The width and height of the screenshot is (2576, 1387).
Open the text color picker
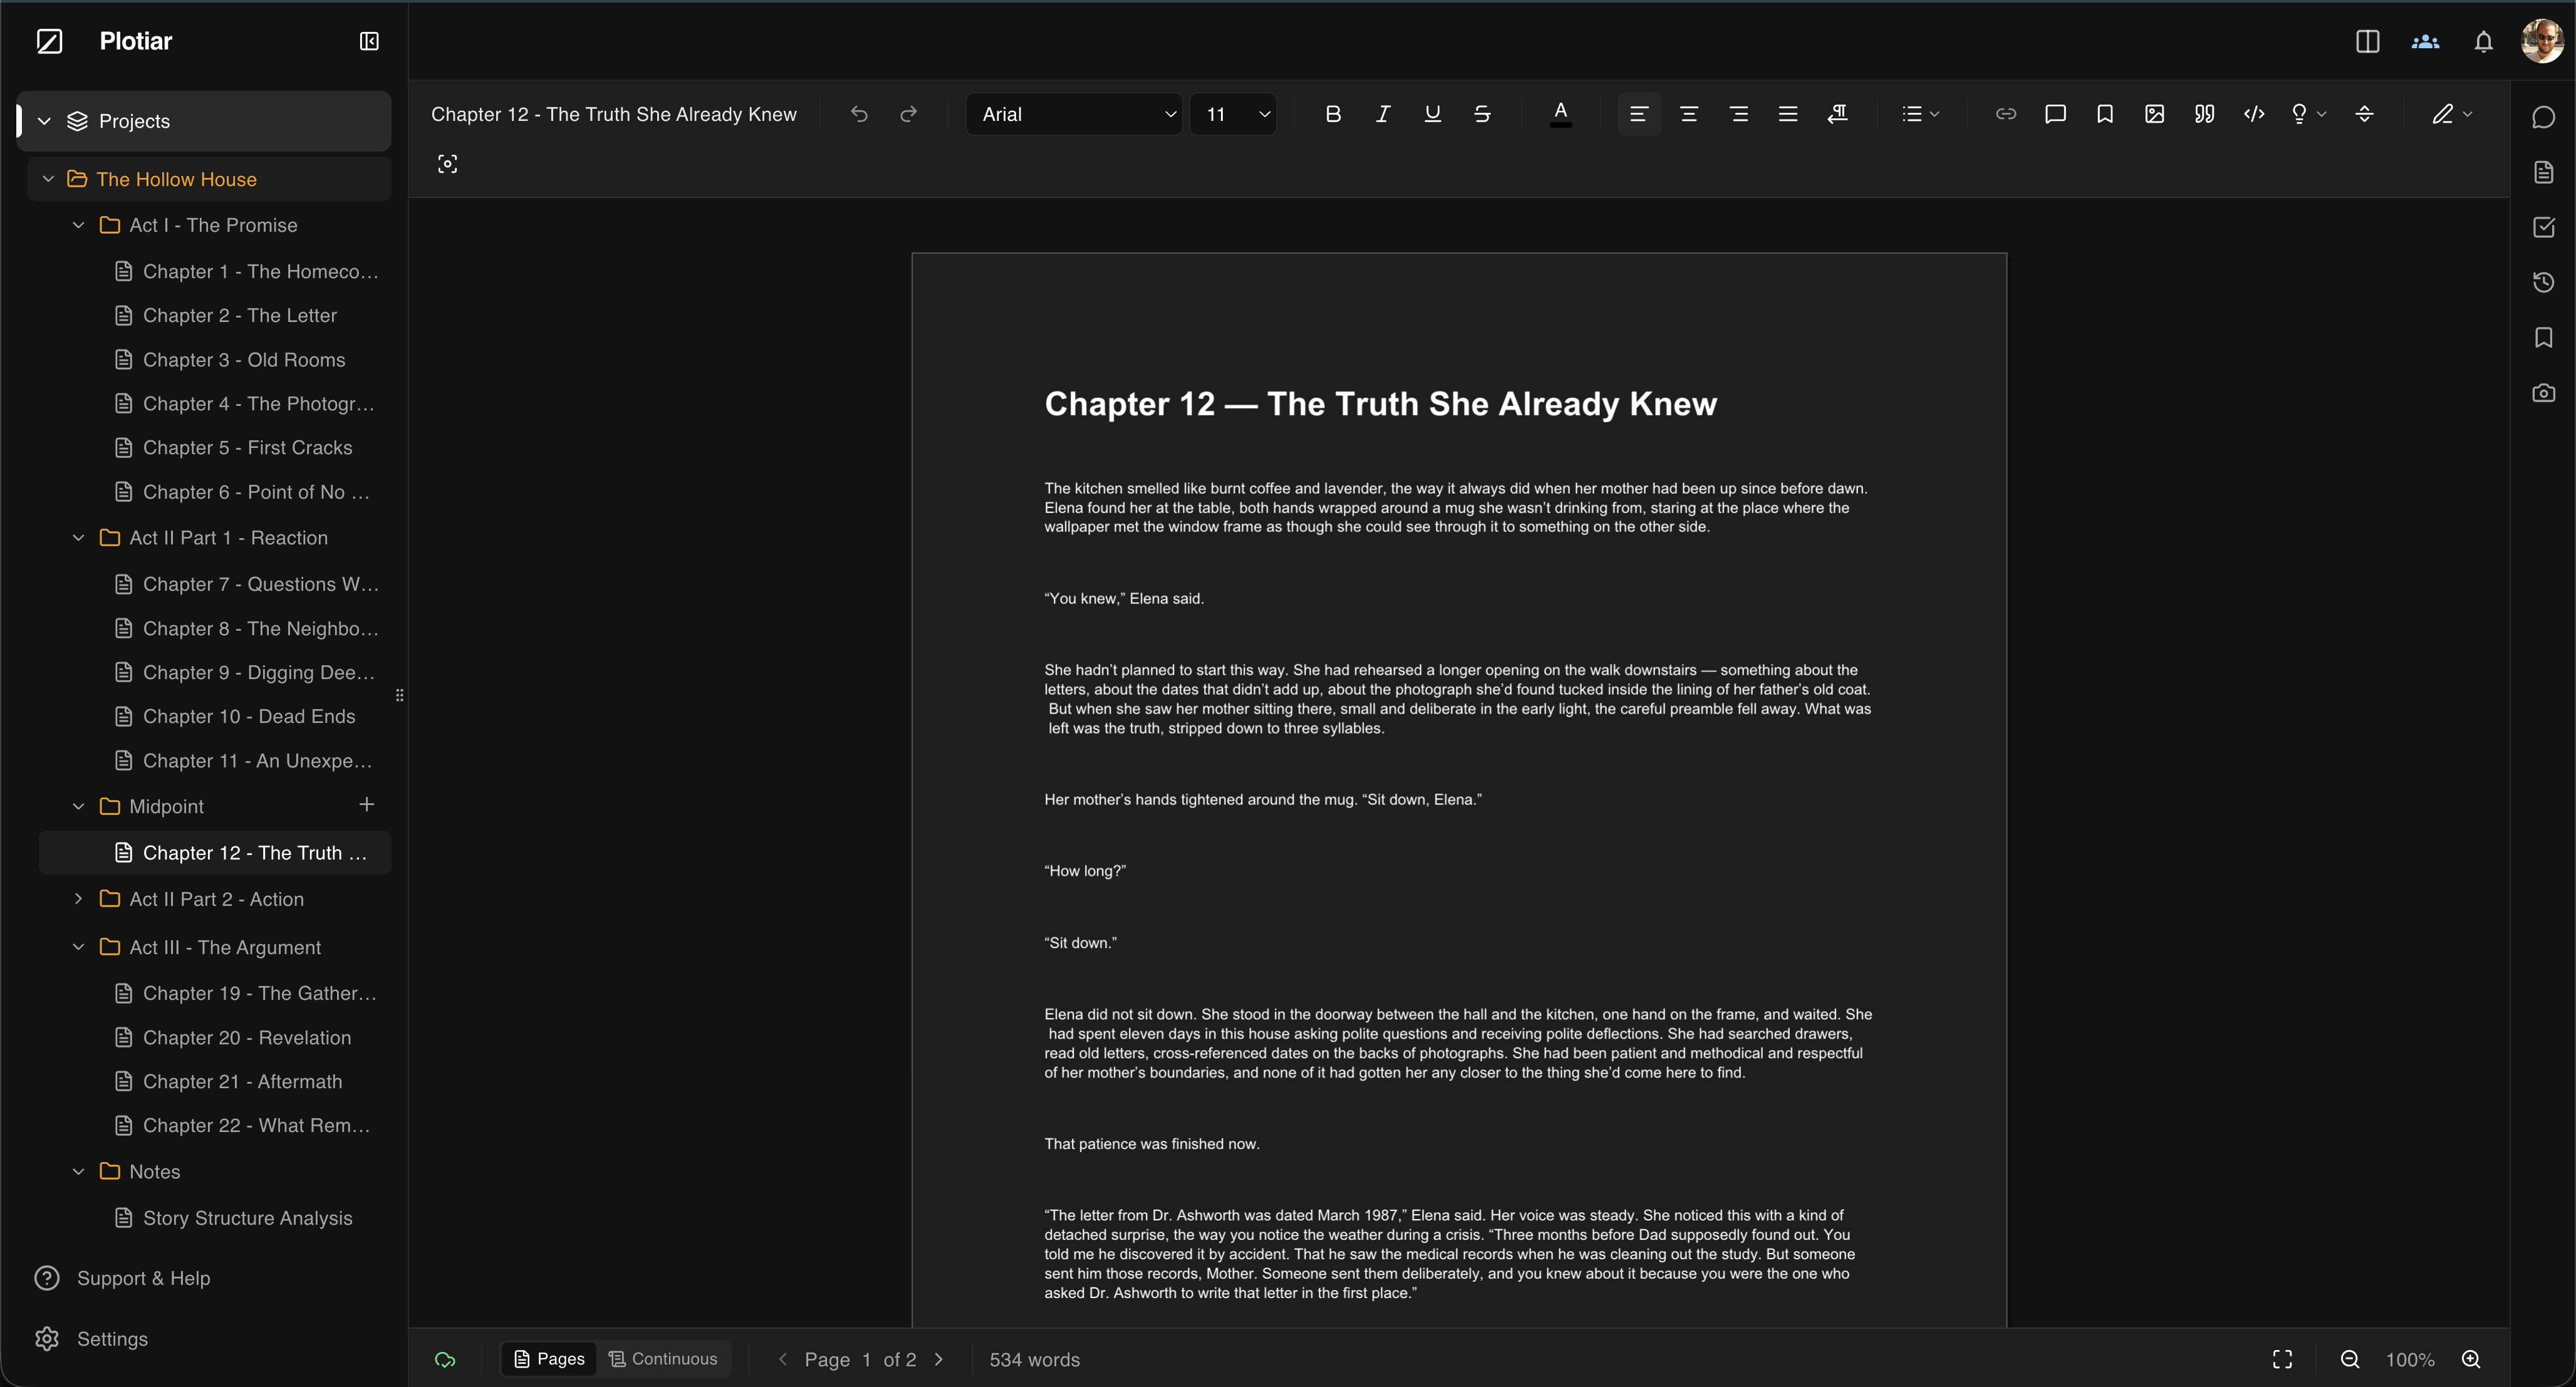(x=1560, y=114)
